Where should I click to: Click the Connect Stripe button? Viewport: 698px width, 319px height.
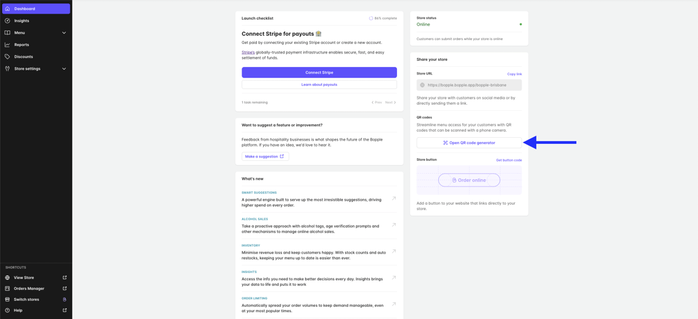point(319,72)
